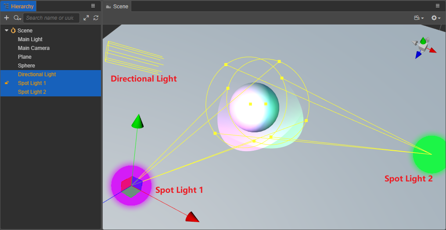
Task: Switch to the Scene tab
Action: click(x=117, y=6)
